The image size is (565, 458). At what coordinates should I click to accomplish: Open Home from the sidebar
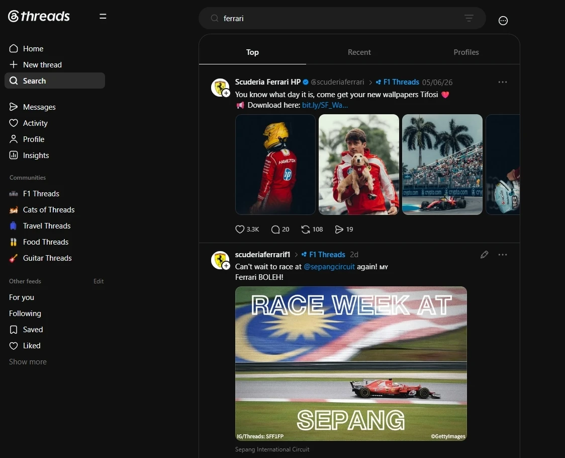[55, 48]
